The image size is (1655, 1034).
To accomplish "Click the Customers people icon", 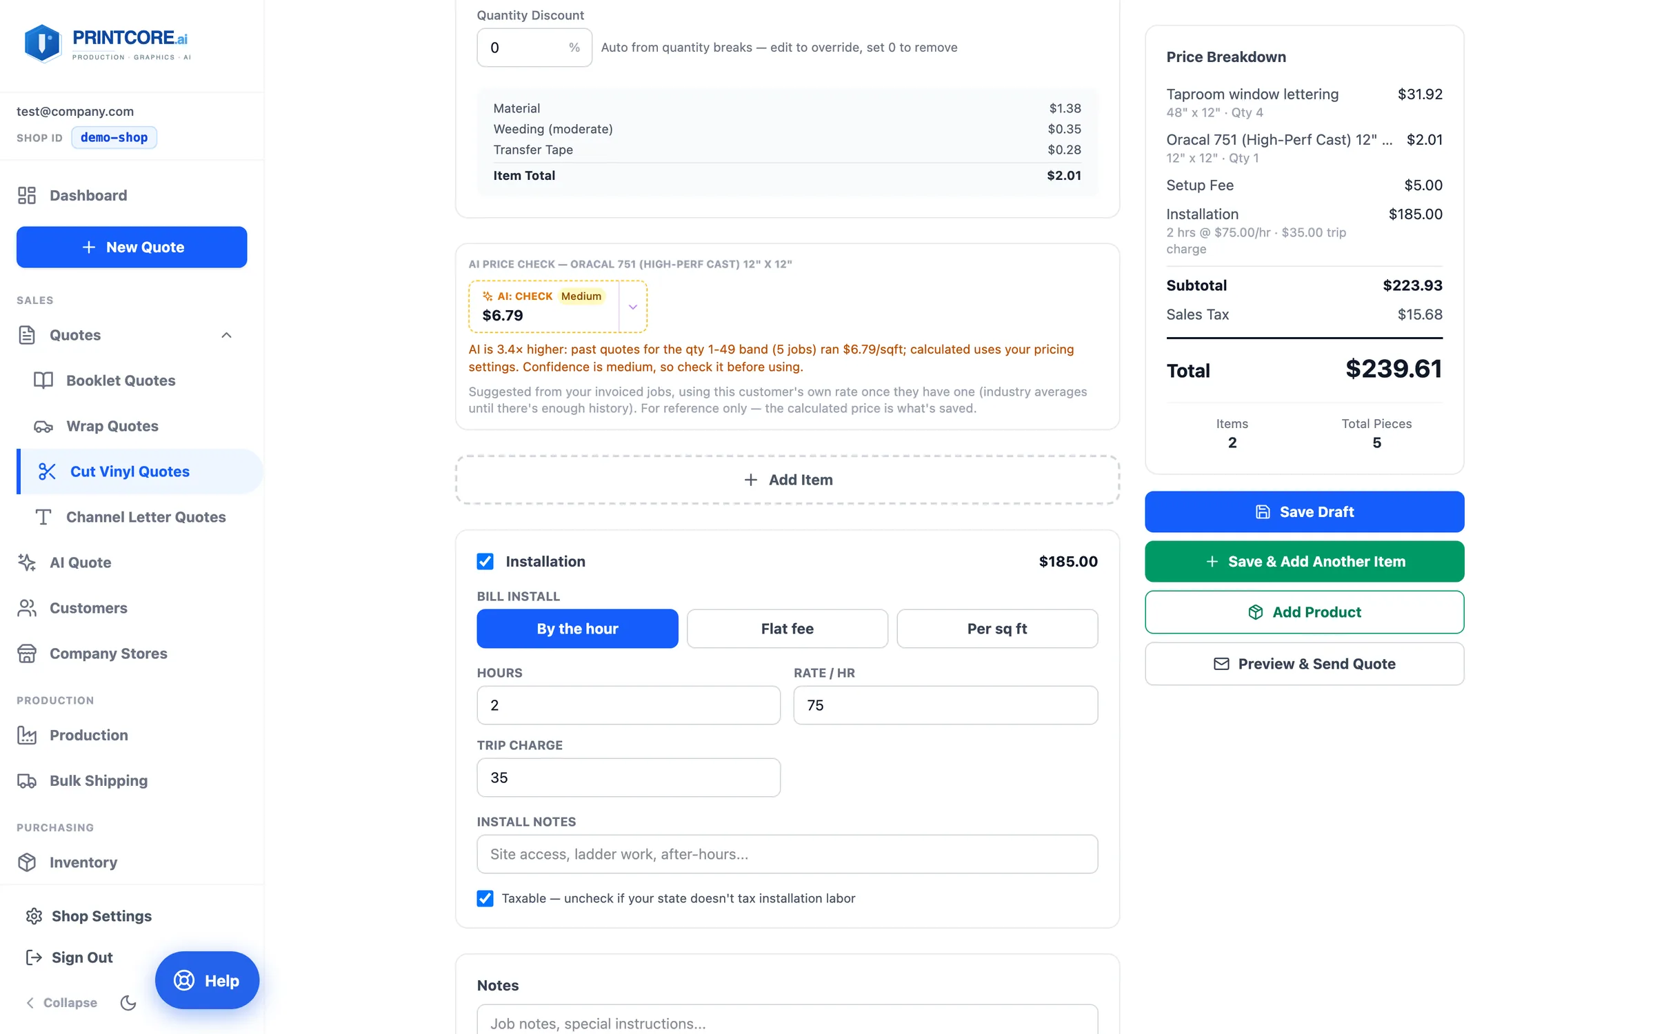I will [x=27, y=608].
